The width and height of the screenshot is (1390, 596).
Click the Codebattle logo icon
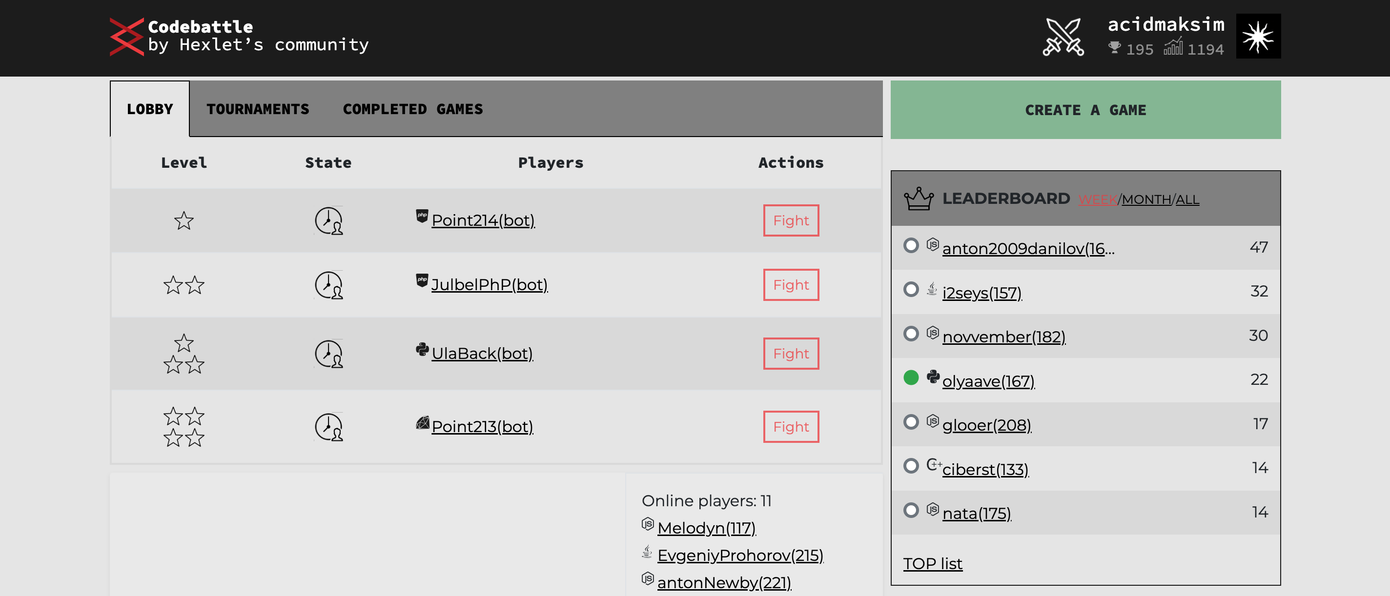[x=127, y=37]
